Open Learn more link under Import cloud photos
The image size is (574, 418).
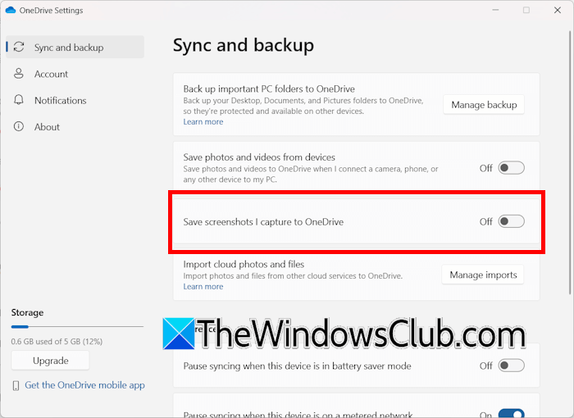pos(203,287)
